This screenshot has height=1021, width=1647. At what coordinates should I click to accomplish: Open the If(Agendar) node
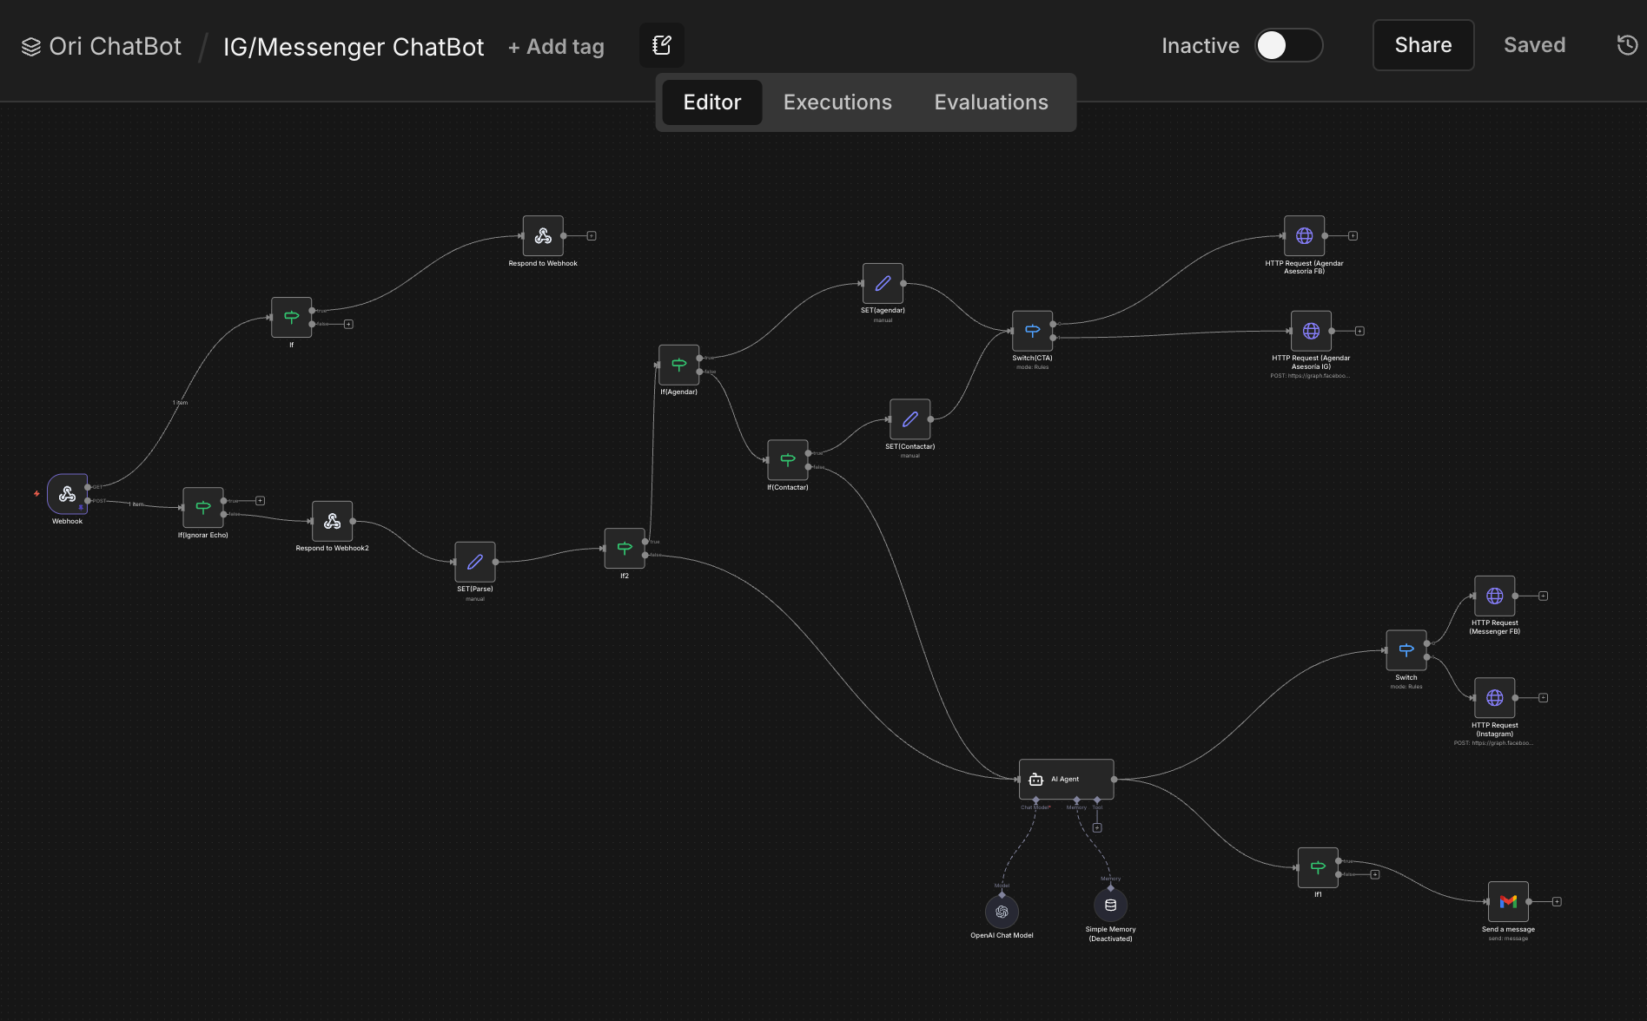pos(678,365)
